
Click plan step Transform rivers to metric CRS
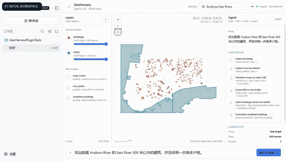point(255,80)
